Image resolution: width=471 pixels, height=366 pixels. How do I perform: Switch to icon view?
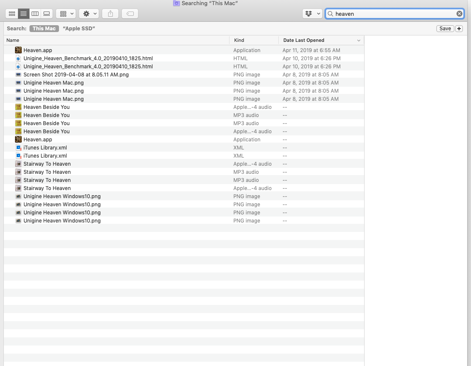coord(12,14)
